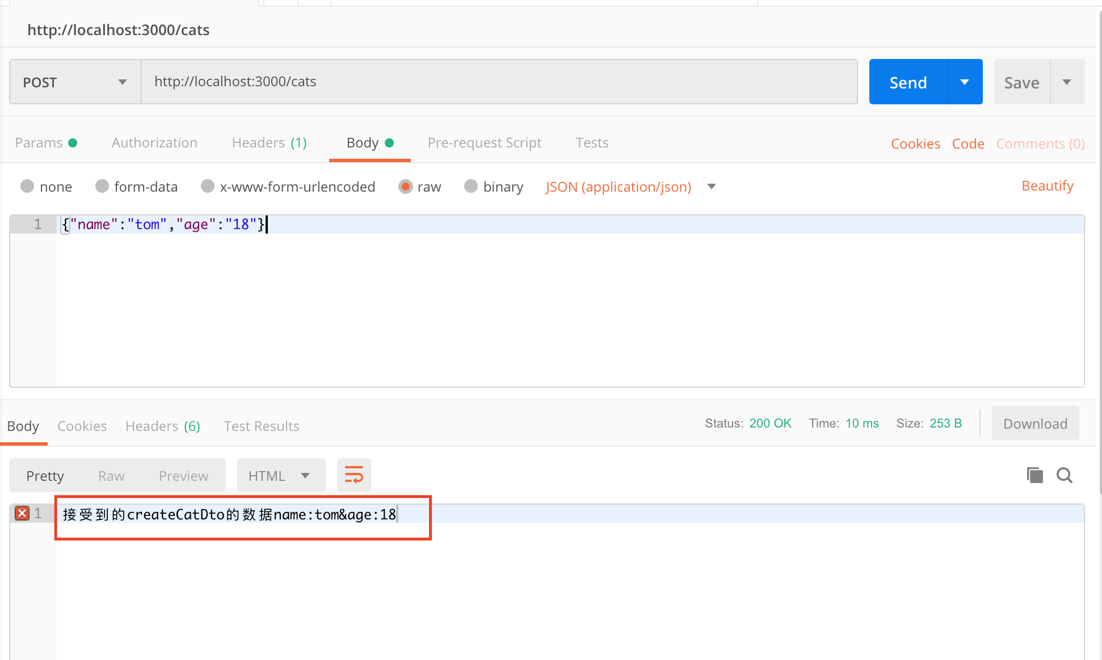Click inside the JSON request body editor line

click(570, 225)
